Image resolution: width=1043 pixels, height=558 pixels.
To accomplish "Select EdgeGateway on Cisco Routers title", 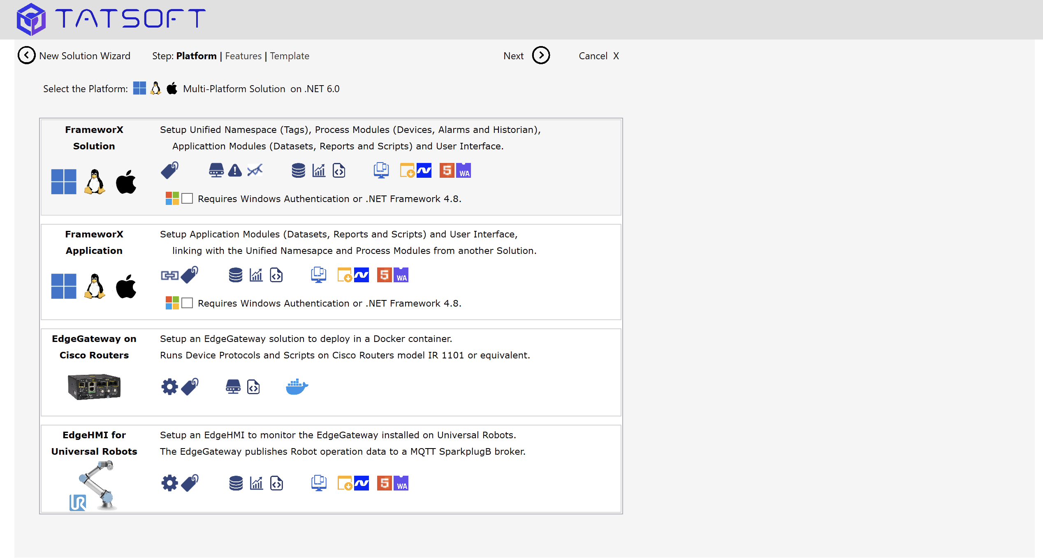I will coord(94,347).
